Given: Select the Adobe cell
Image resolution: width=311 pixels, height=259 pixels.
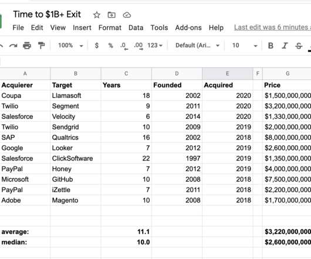Looking at the screenshot, I should (x=25, y=200).
